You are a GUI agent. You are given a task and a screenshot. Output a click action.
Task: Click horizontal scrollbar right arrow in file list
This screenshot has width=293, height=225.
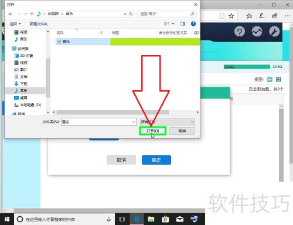(x=197, y=112)
